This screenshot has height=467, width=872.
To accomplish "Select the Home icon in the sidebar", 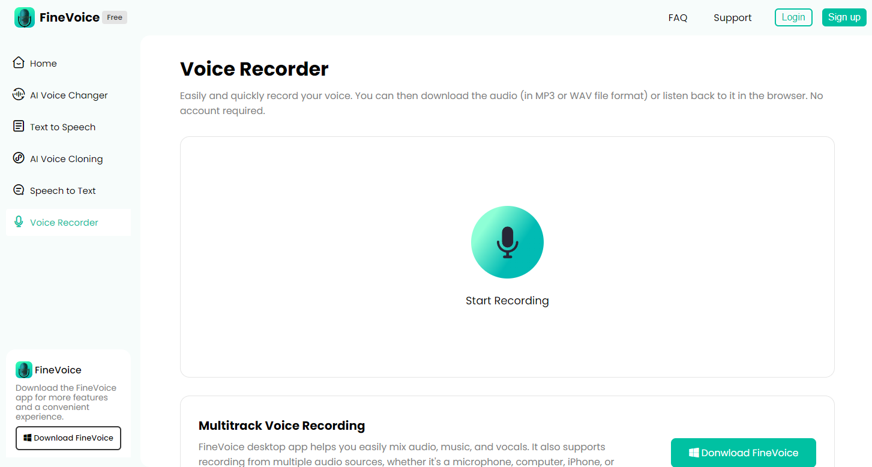I will [19, 62].
